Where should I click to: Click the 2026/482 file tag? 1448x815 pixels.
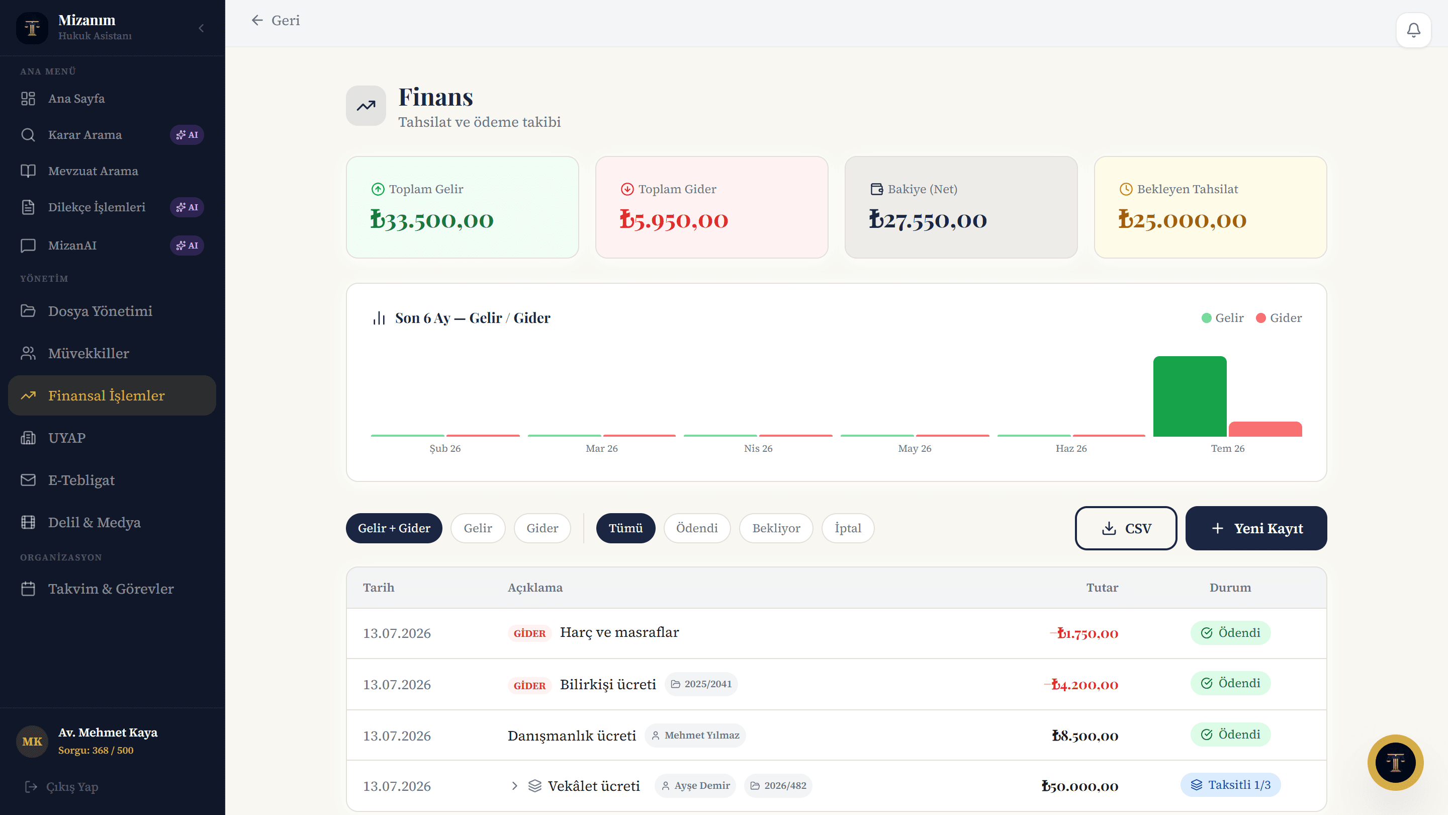pyautogui.click(x=778, y=786)
